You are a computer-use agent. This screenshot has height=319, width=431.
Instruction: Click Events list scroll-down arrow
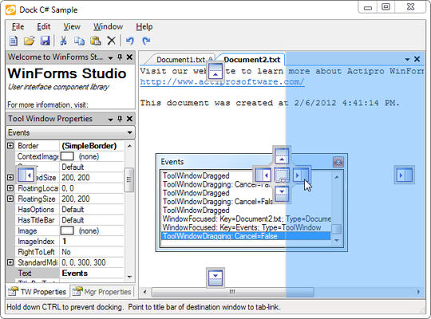(x=337, y=240)
